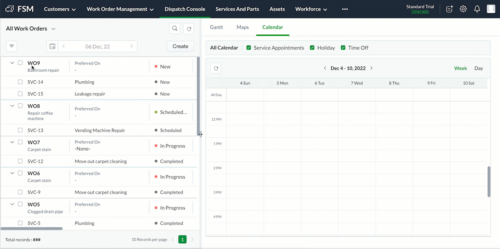Click the calendar vertical scrollbar
This screenshot has height=249, width=500.
(x=489, y=182)
